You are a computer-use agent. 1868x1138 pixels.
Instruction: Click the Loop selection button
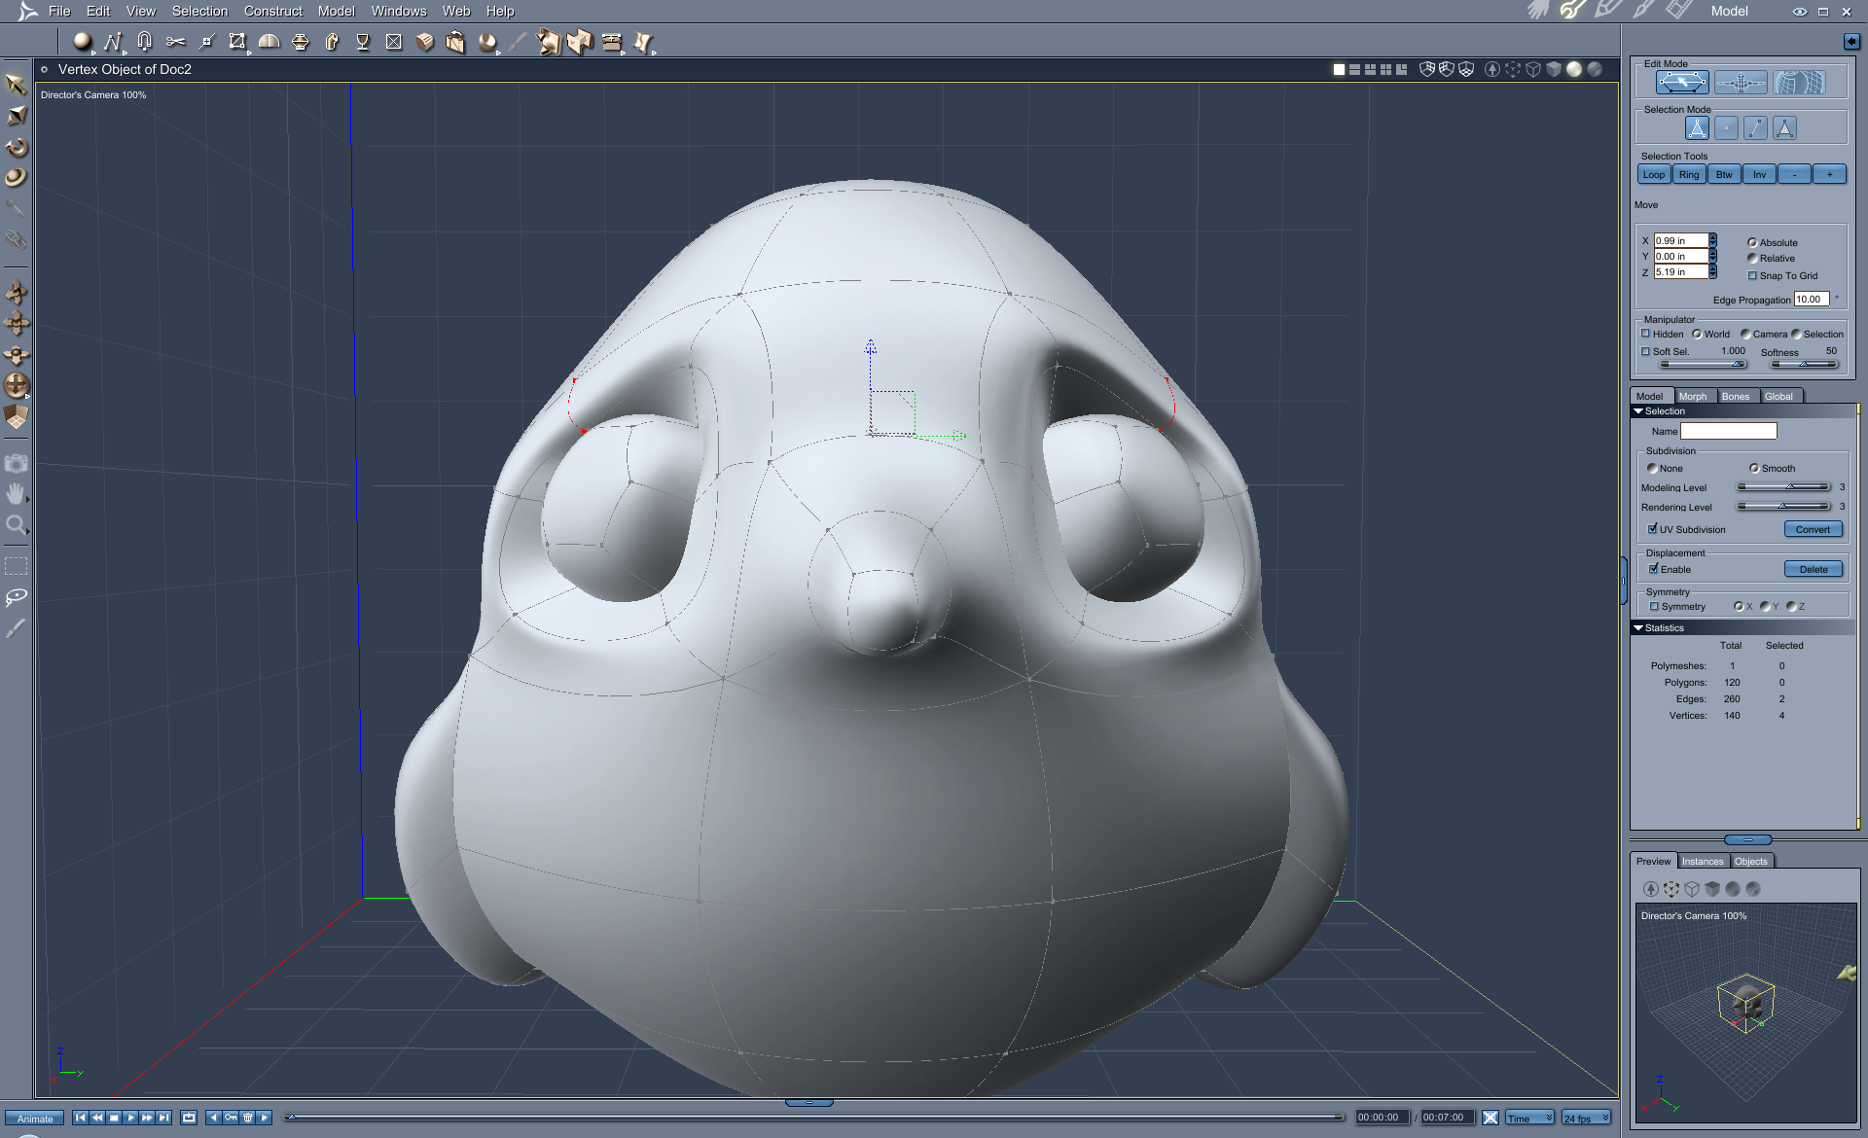pyautogui.click(x=1653, y=175)
